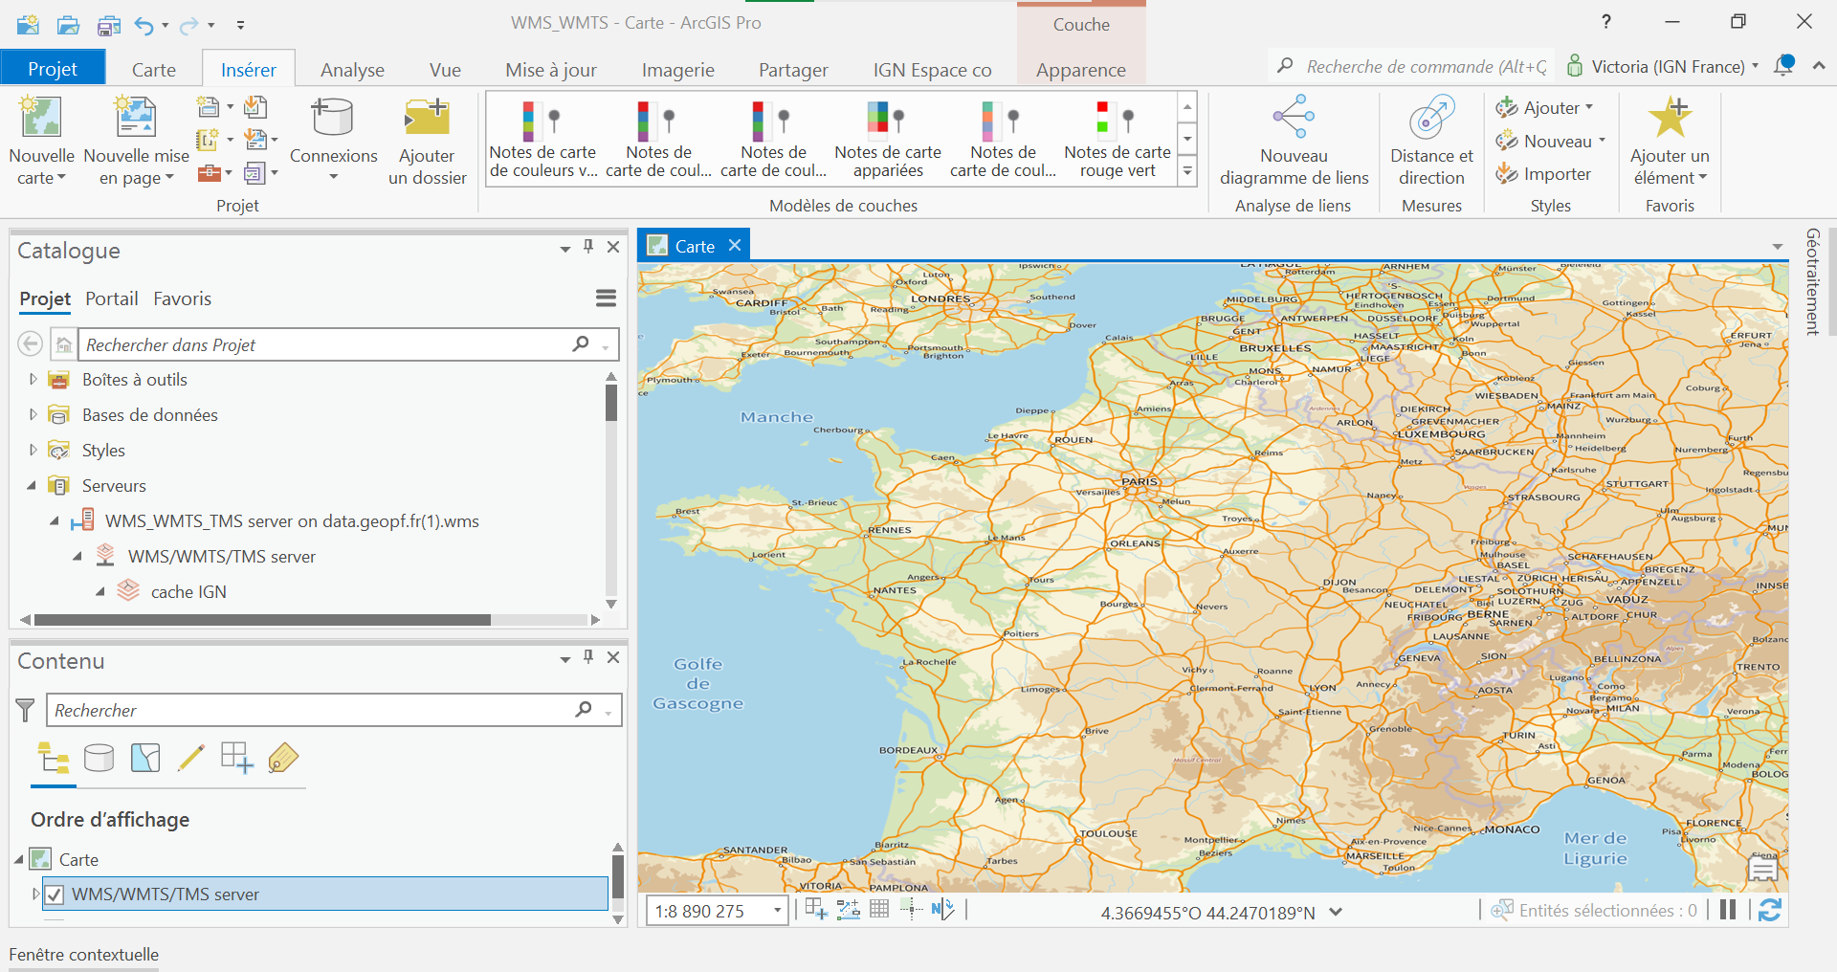This screenshot has width=1837, height=972.
Task: Expand the Boîtes à outils node
Action: coord(33,379)
